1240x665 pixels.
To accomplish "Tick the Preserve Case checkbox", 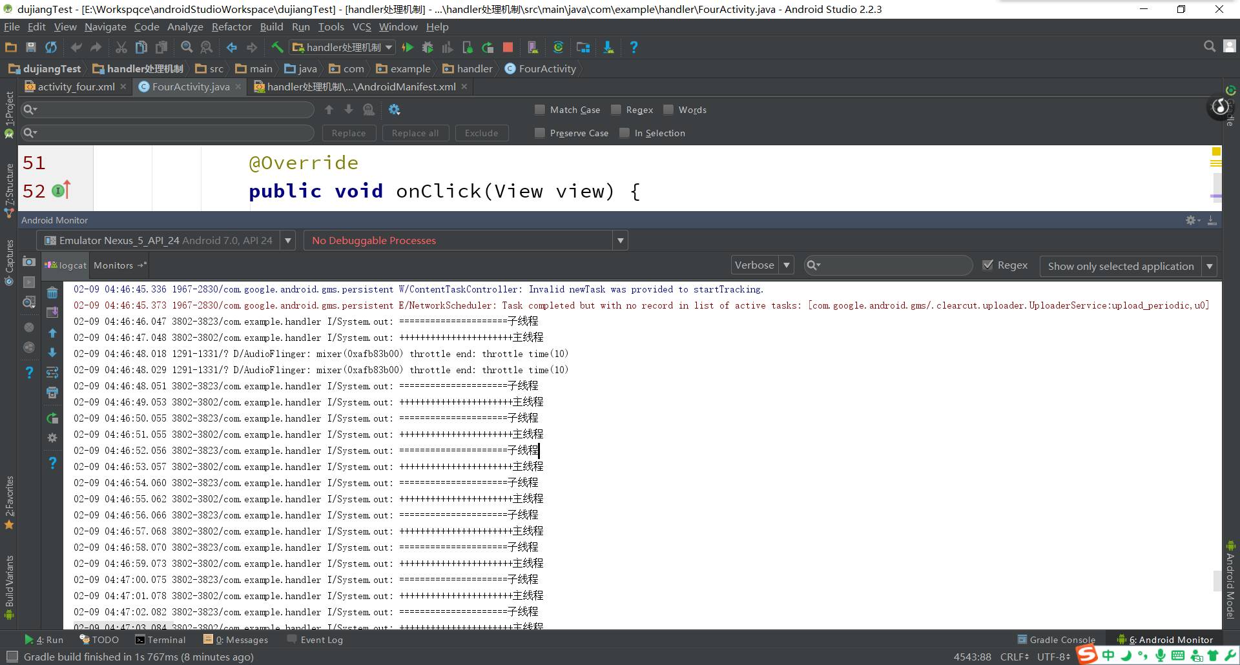I will tap(540, 133).
